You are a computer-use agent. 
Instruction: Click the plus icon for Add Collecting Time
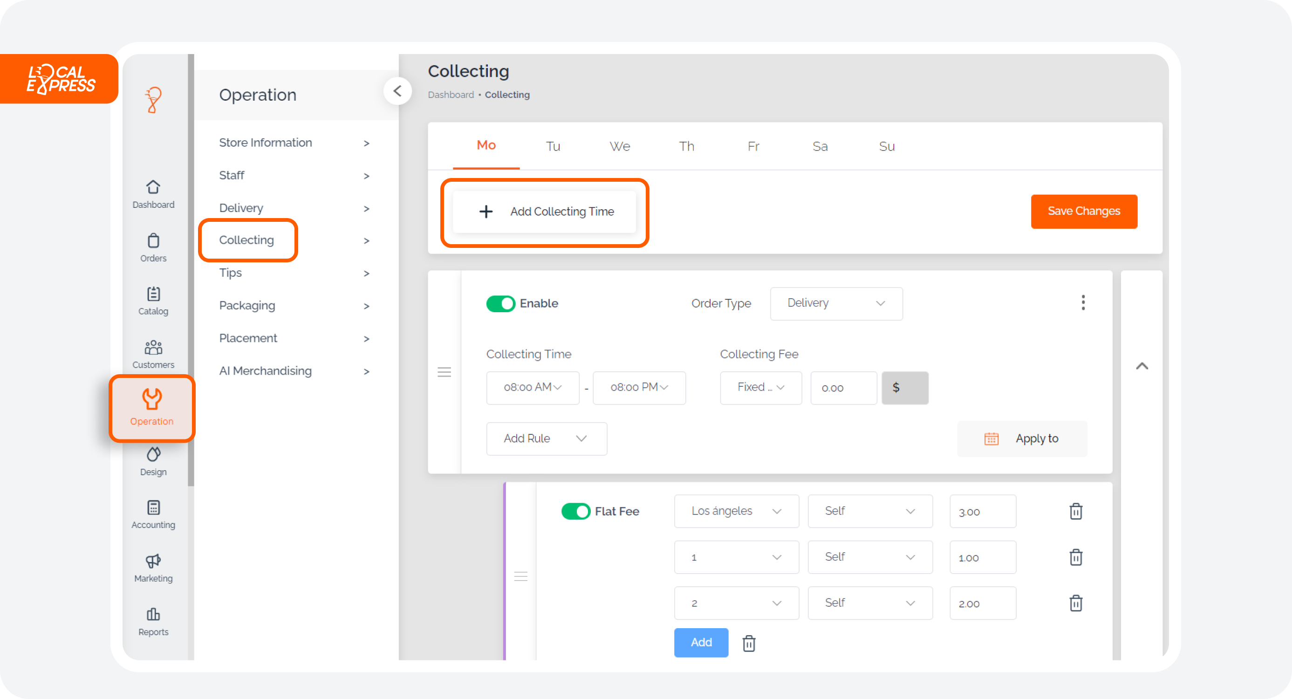click(x=485, y=211)
